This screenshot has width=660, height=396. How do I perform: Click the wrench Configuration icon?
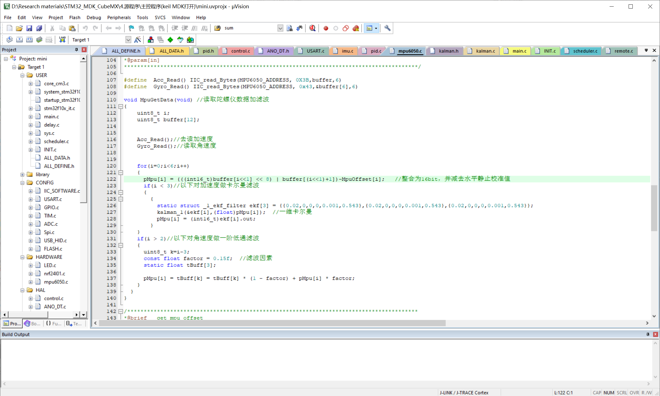pyautogui.click(x=387, y=28)
